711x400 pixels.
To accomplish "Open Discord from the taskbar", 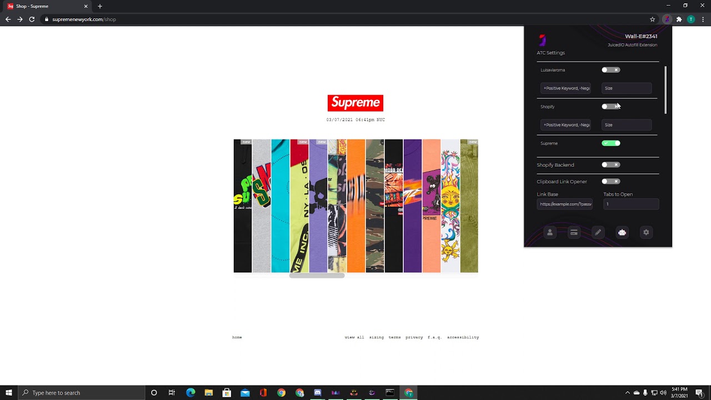I will pyautogui.click(x=317, y=393).
